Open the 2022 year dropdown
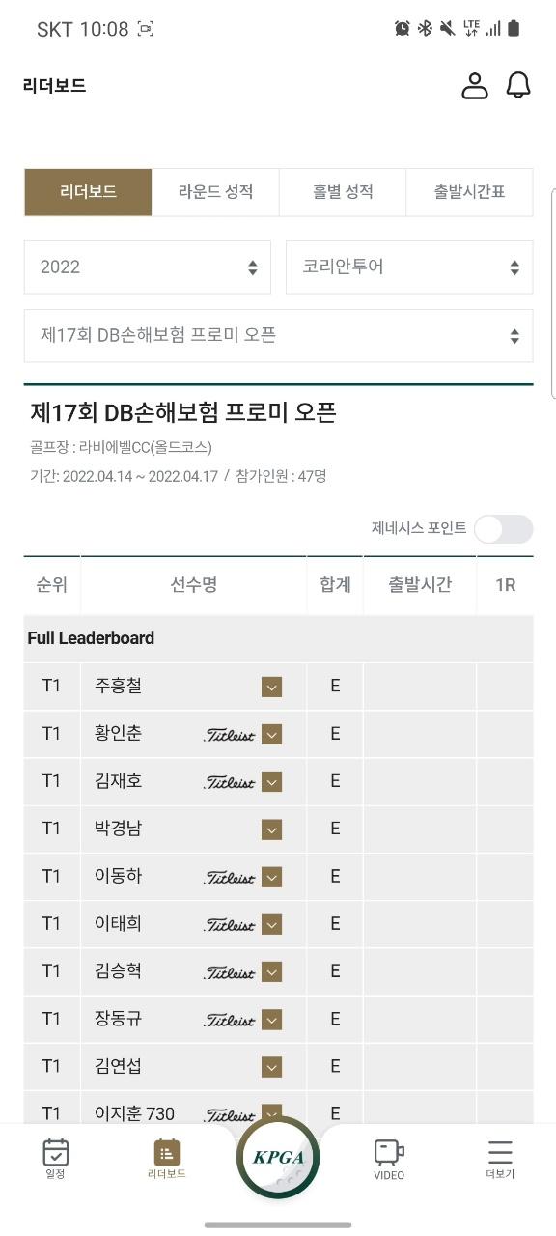 point(148,267)
